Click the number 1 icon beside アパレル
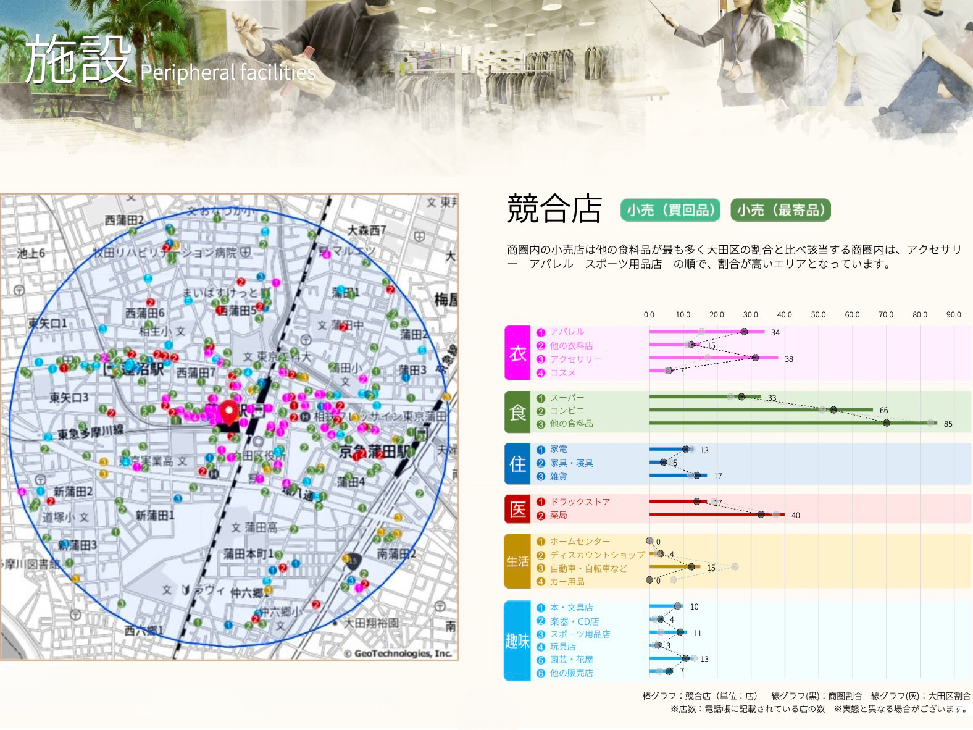 (541, 332)
